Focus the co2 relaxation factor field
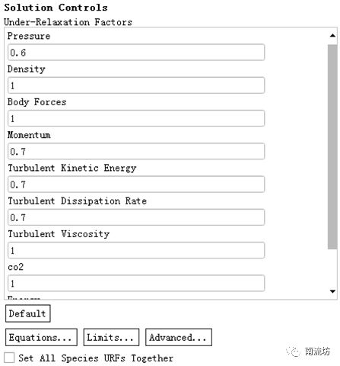Image resolution: width=340 pixels, height=366 pixels. 136,283
